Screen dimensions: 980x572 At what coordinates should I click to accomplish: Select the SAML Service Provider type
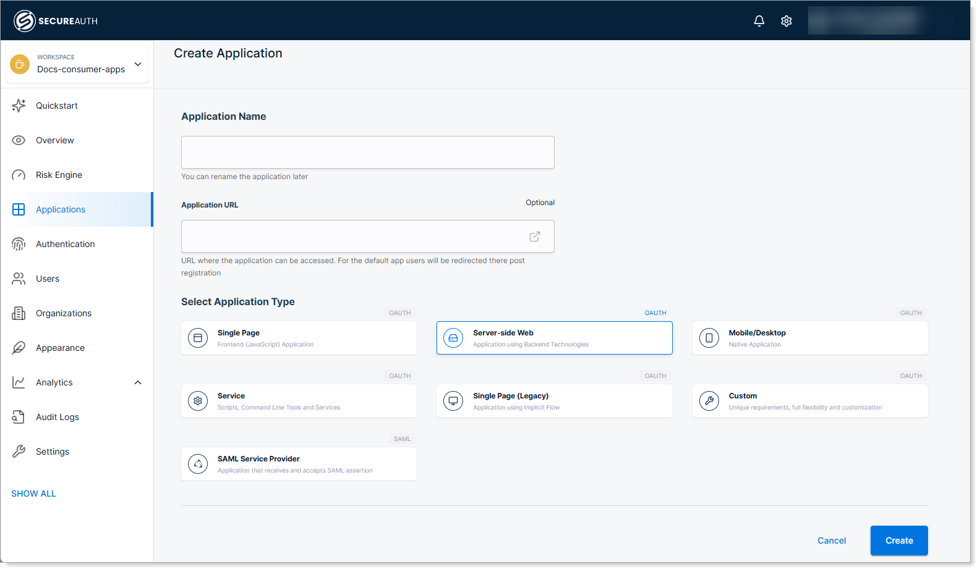[x=299, y=464]
